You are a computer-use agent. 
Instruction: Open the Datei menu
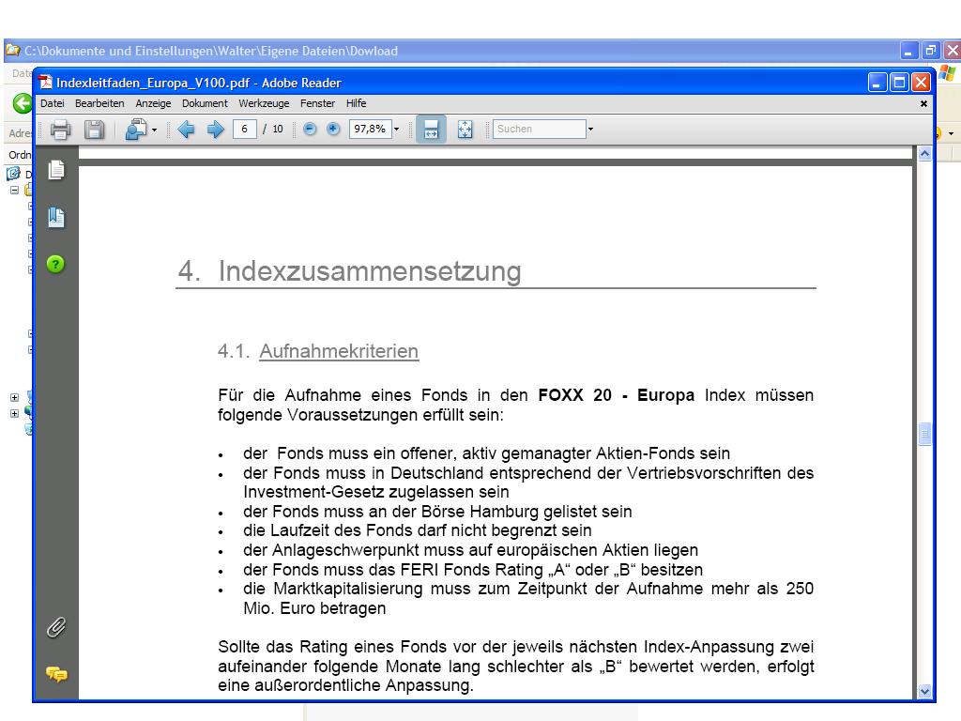pos(53,103)
